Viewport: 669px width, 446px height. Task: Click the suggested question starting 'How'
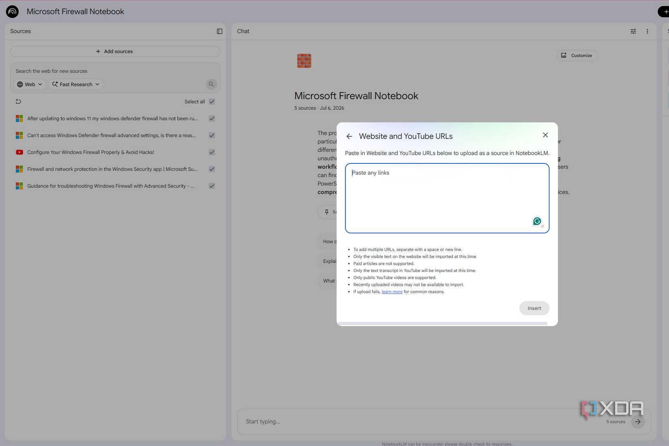(x=328, y=242)
